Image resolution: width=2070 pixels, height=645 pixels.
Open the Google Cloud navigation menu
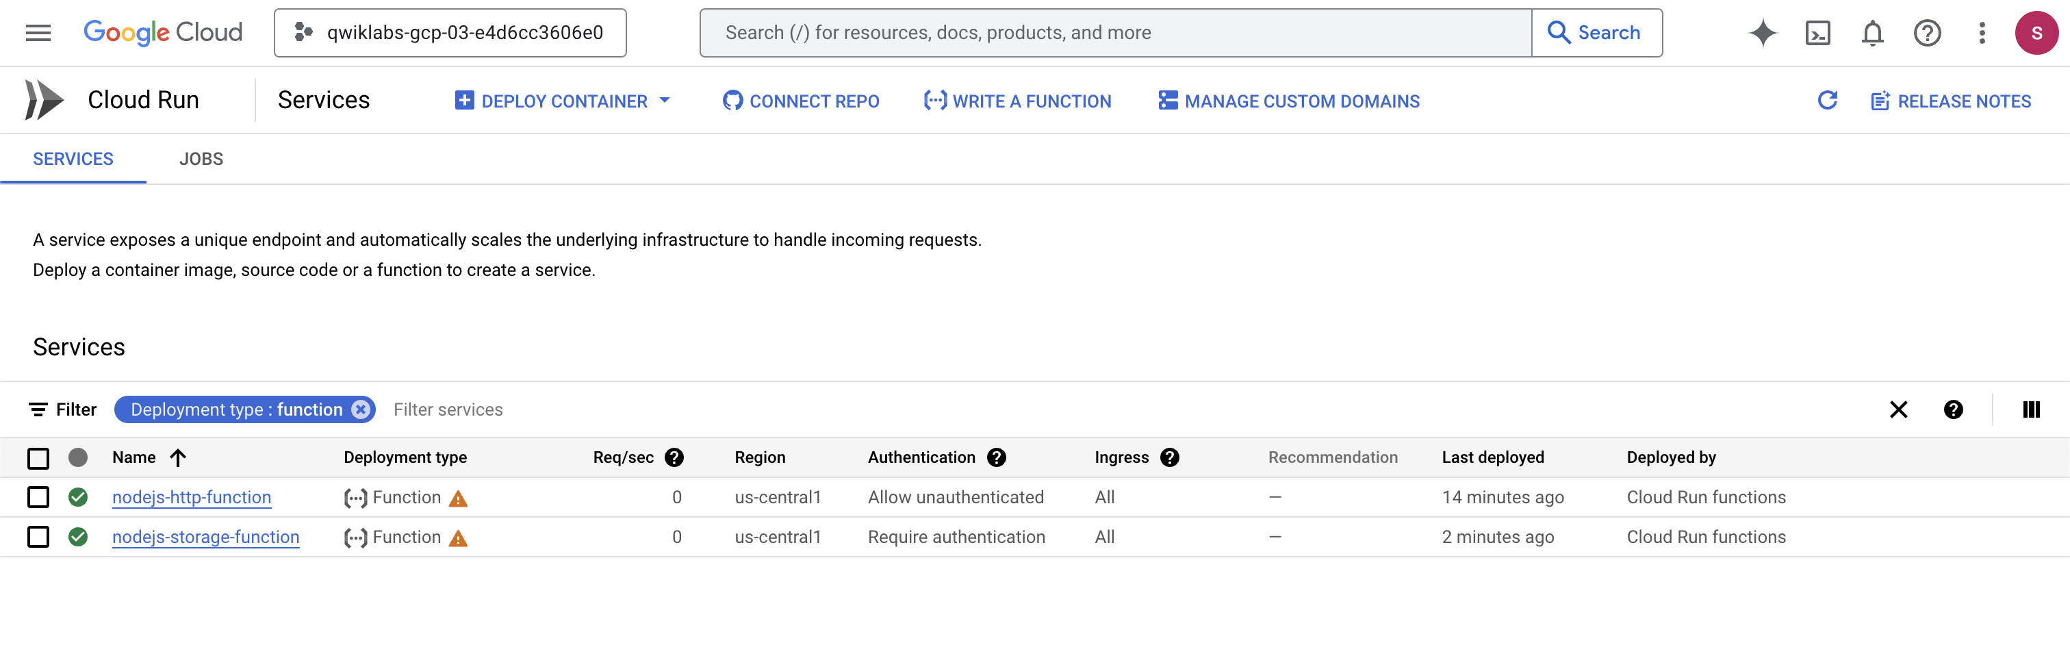point(38,32)
